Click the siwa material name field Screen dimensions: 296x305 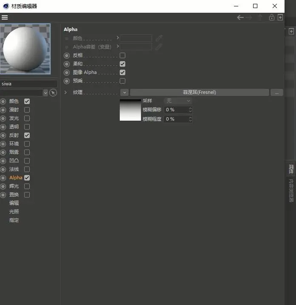(28, 84)
